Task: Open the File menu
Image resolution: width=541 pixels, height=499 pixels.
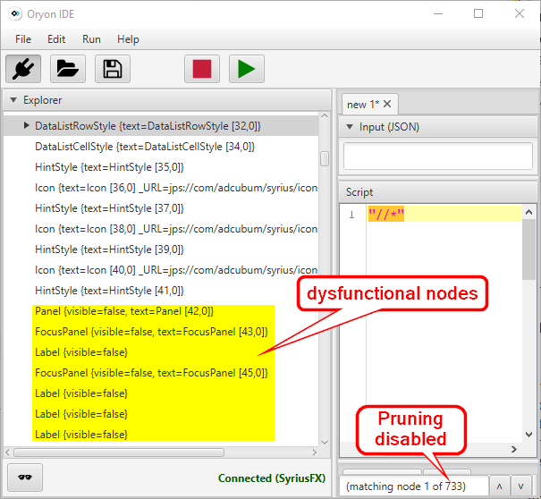Action: tap(23, 39)
